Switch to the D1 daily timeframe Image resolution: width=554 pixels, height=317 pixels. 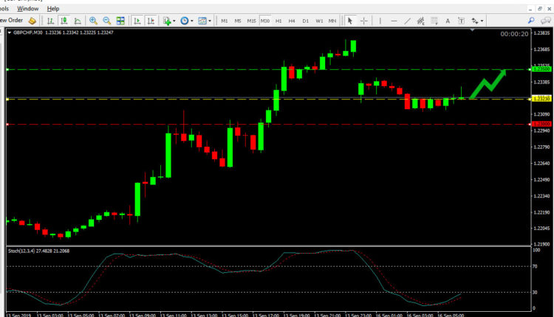click(x=305, y=21)
